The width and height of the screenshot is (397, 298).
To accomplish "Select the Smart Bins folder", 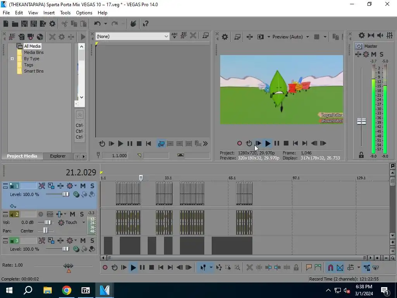I will (x=34, y=71).
